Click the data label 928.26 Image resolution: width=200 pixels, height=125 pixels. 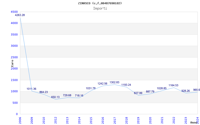tap(185, 91)
